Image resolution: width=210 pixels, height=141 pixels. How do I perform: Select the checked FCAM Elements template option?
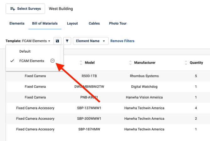click(31, 61)
